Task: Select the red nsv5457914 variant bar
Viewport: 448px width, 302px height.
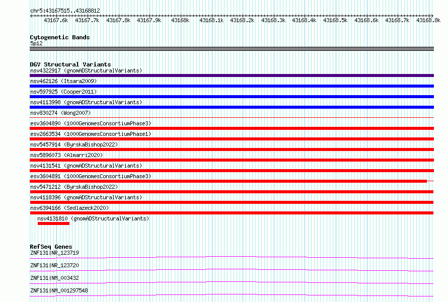Action: pos(232,149)
